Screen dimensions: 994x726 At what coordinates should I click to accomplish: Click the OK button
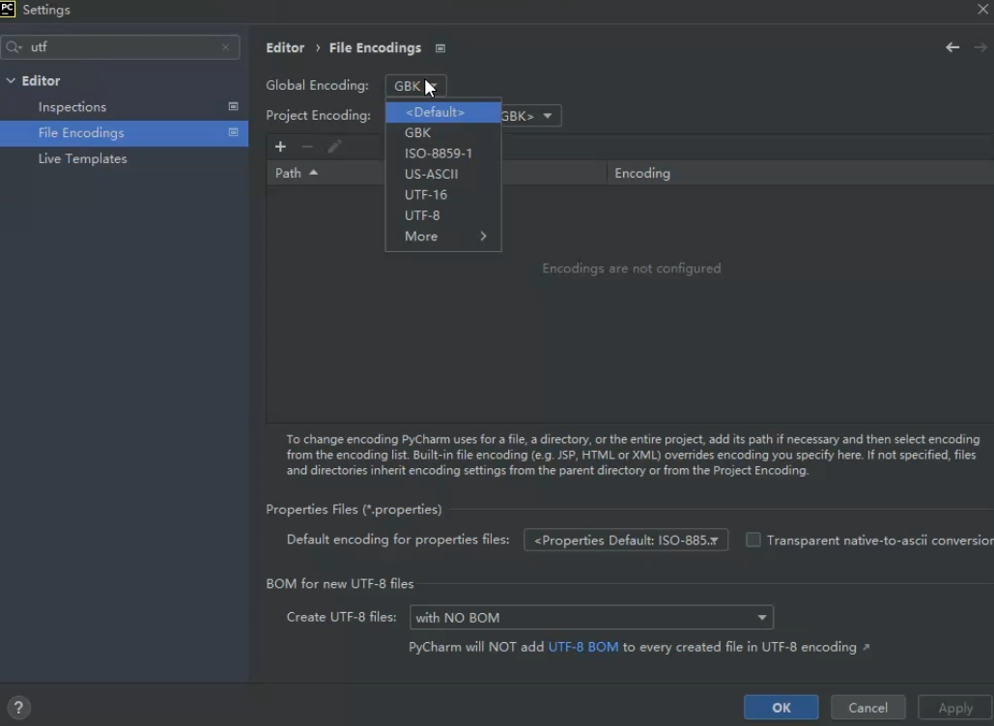click(781, 708)
